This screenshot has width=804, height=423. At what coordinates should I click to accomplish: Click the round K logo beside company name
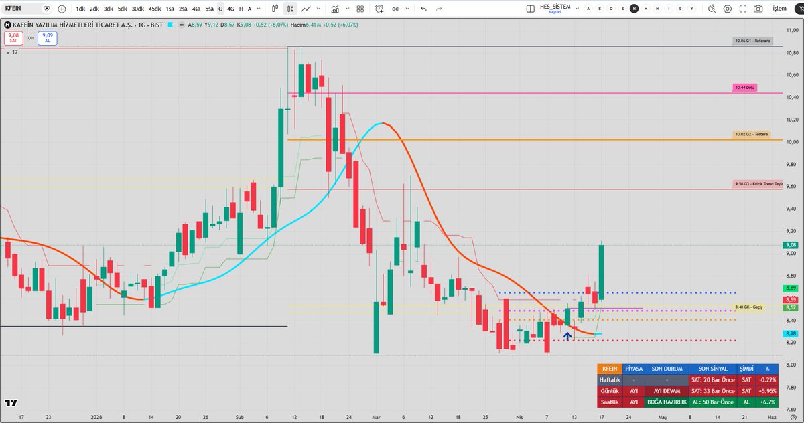(7, 24)
